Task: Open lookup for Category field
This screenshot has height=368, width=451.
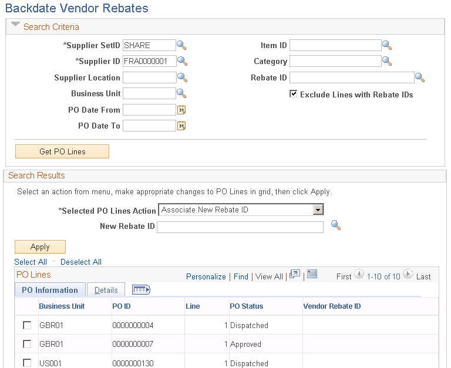Action: pyautogui.click(x=387, y=61)
